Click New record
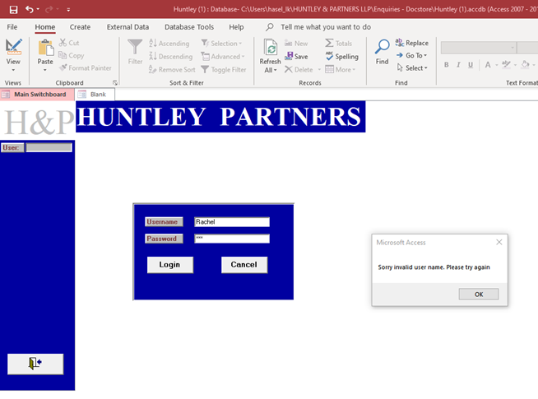 tap(296, 44)
